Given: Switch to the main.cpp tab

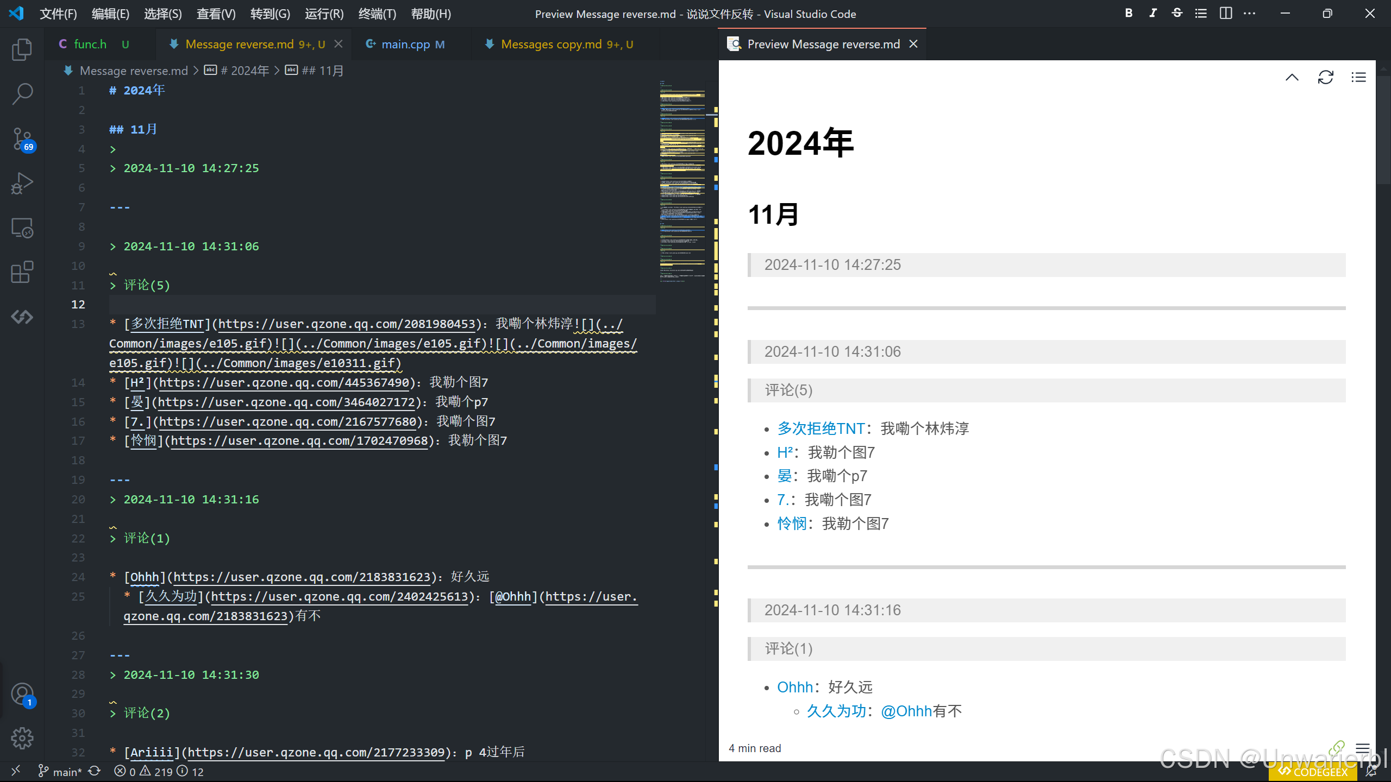Looking at the screenshot, I should pos(405,44).
